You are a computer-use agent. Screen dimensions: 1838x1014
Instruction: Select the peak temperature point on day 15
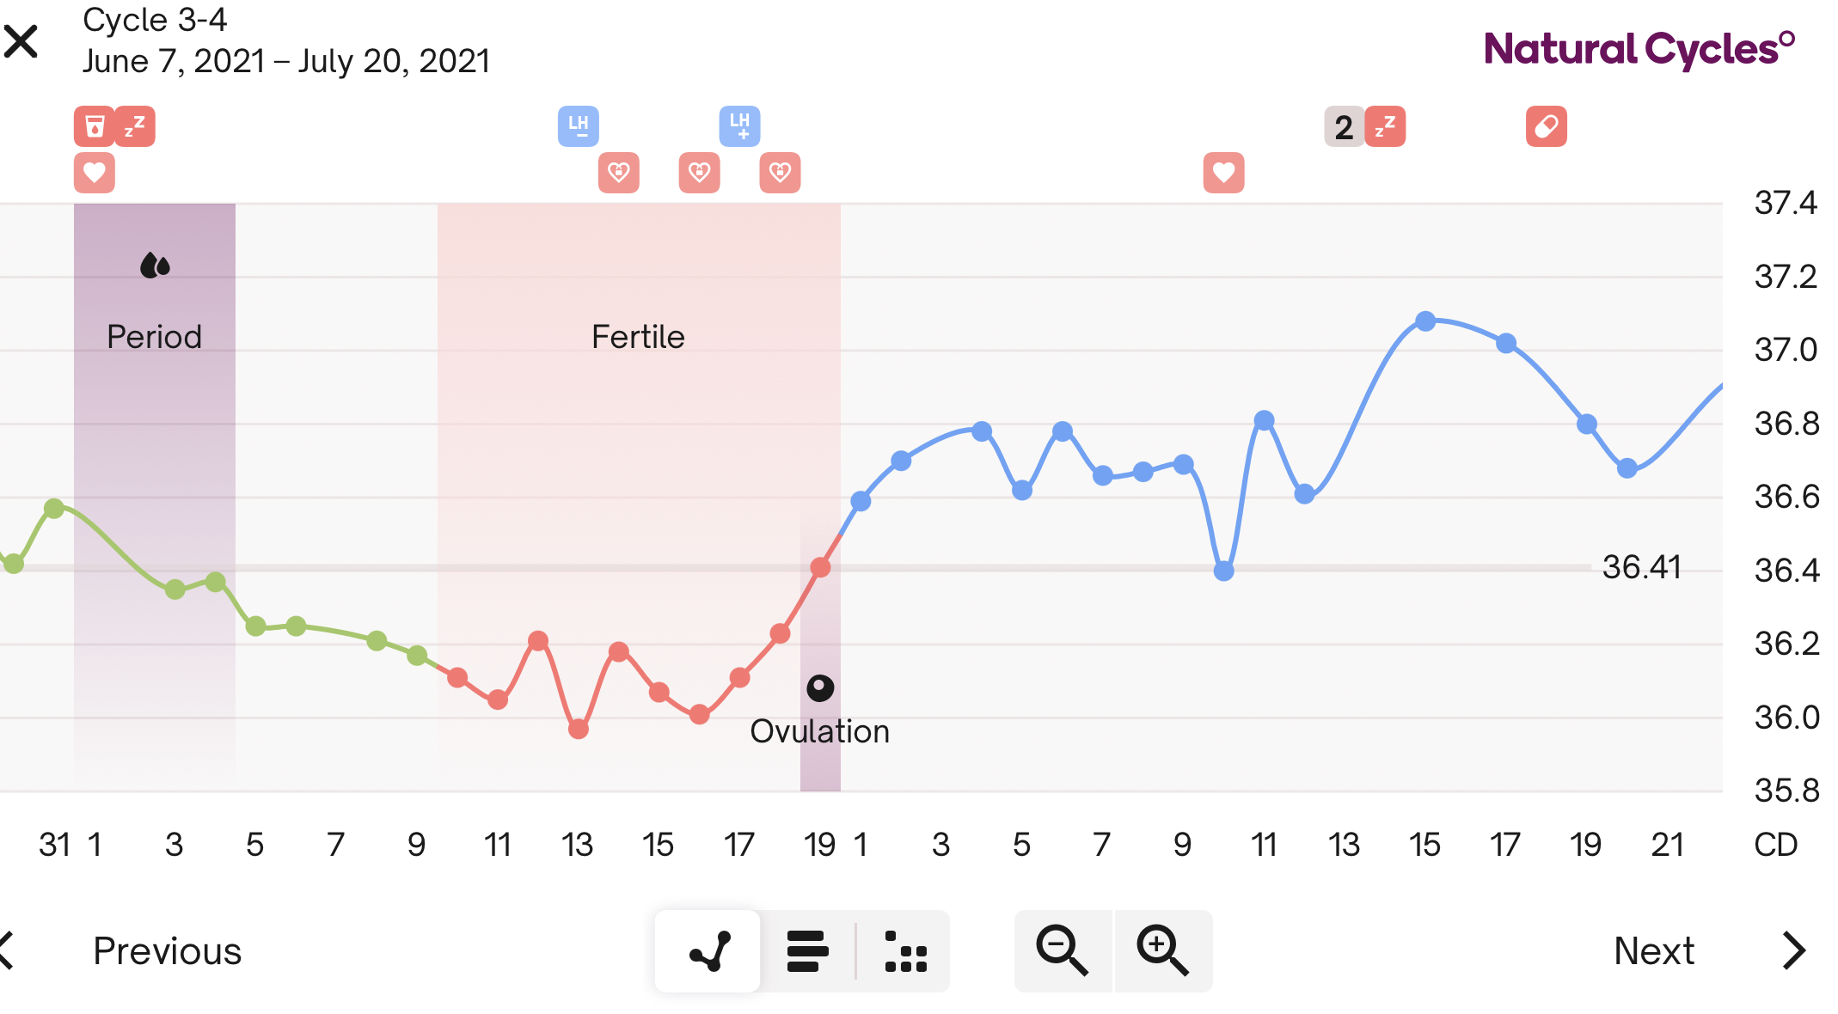(x=1425, y=321)
